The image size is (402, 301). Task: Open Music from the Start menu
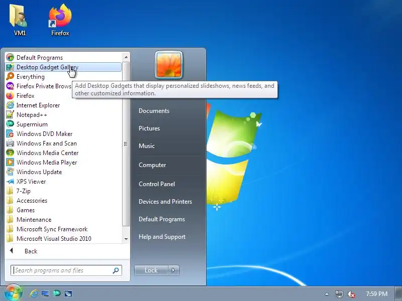pyautogui.click(x=147, y=146)
